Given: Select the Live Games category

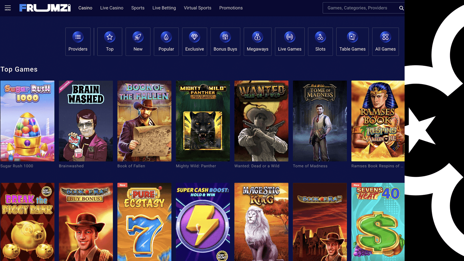Looking at the screenshot, I should (290, 42).
